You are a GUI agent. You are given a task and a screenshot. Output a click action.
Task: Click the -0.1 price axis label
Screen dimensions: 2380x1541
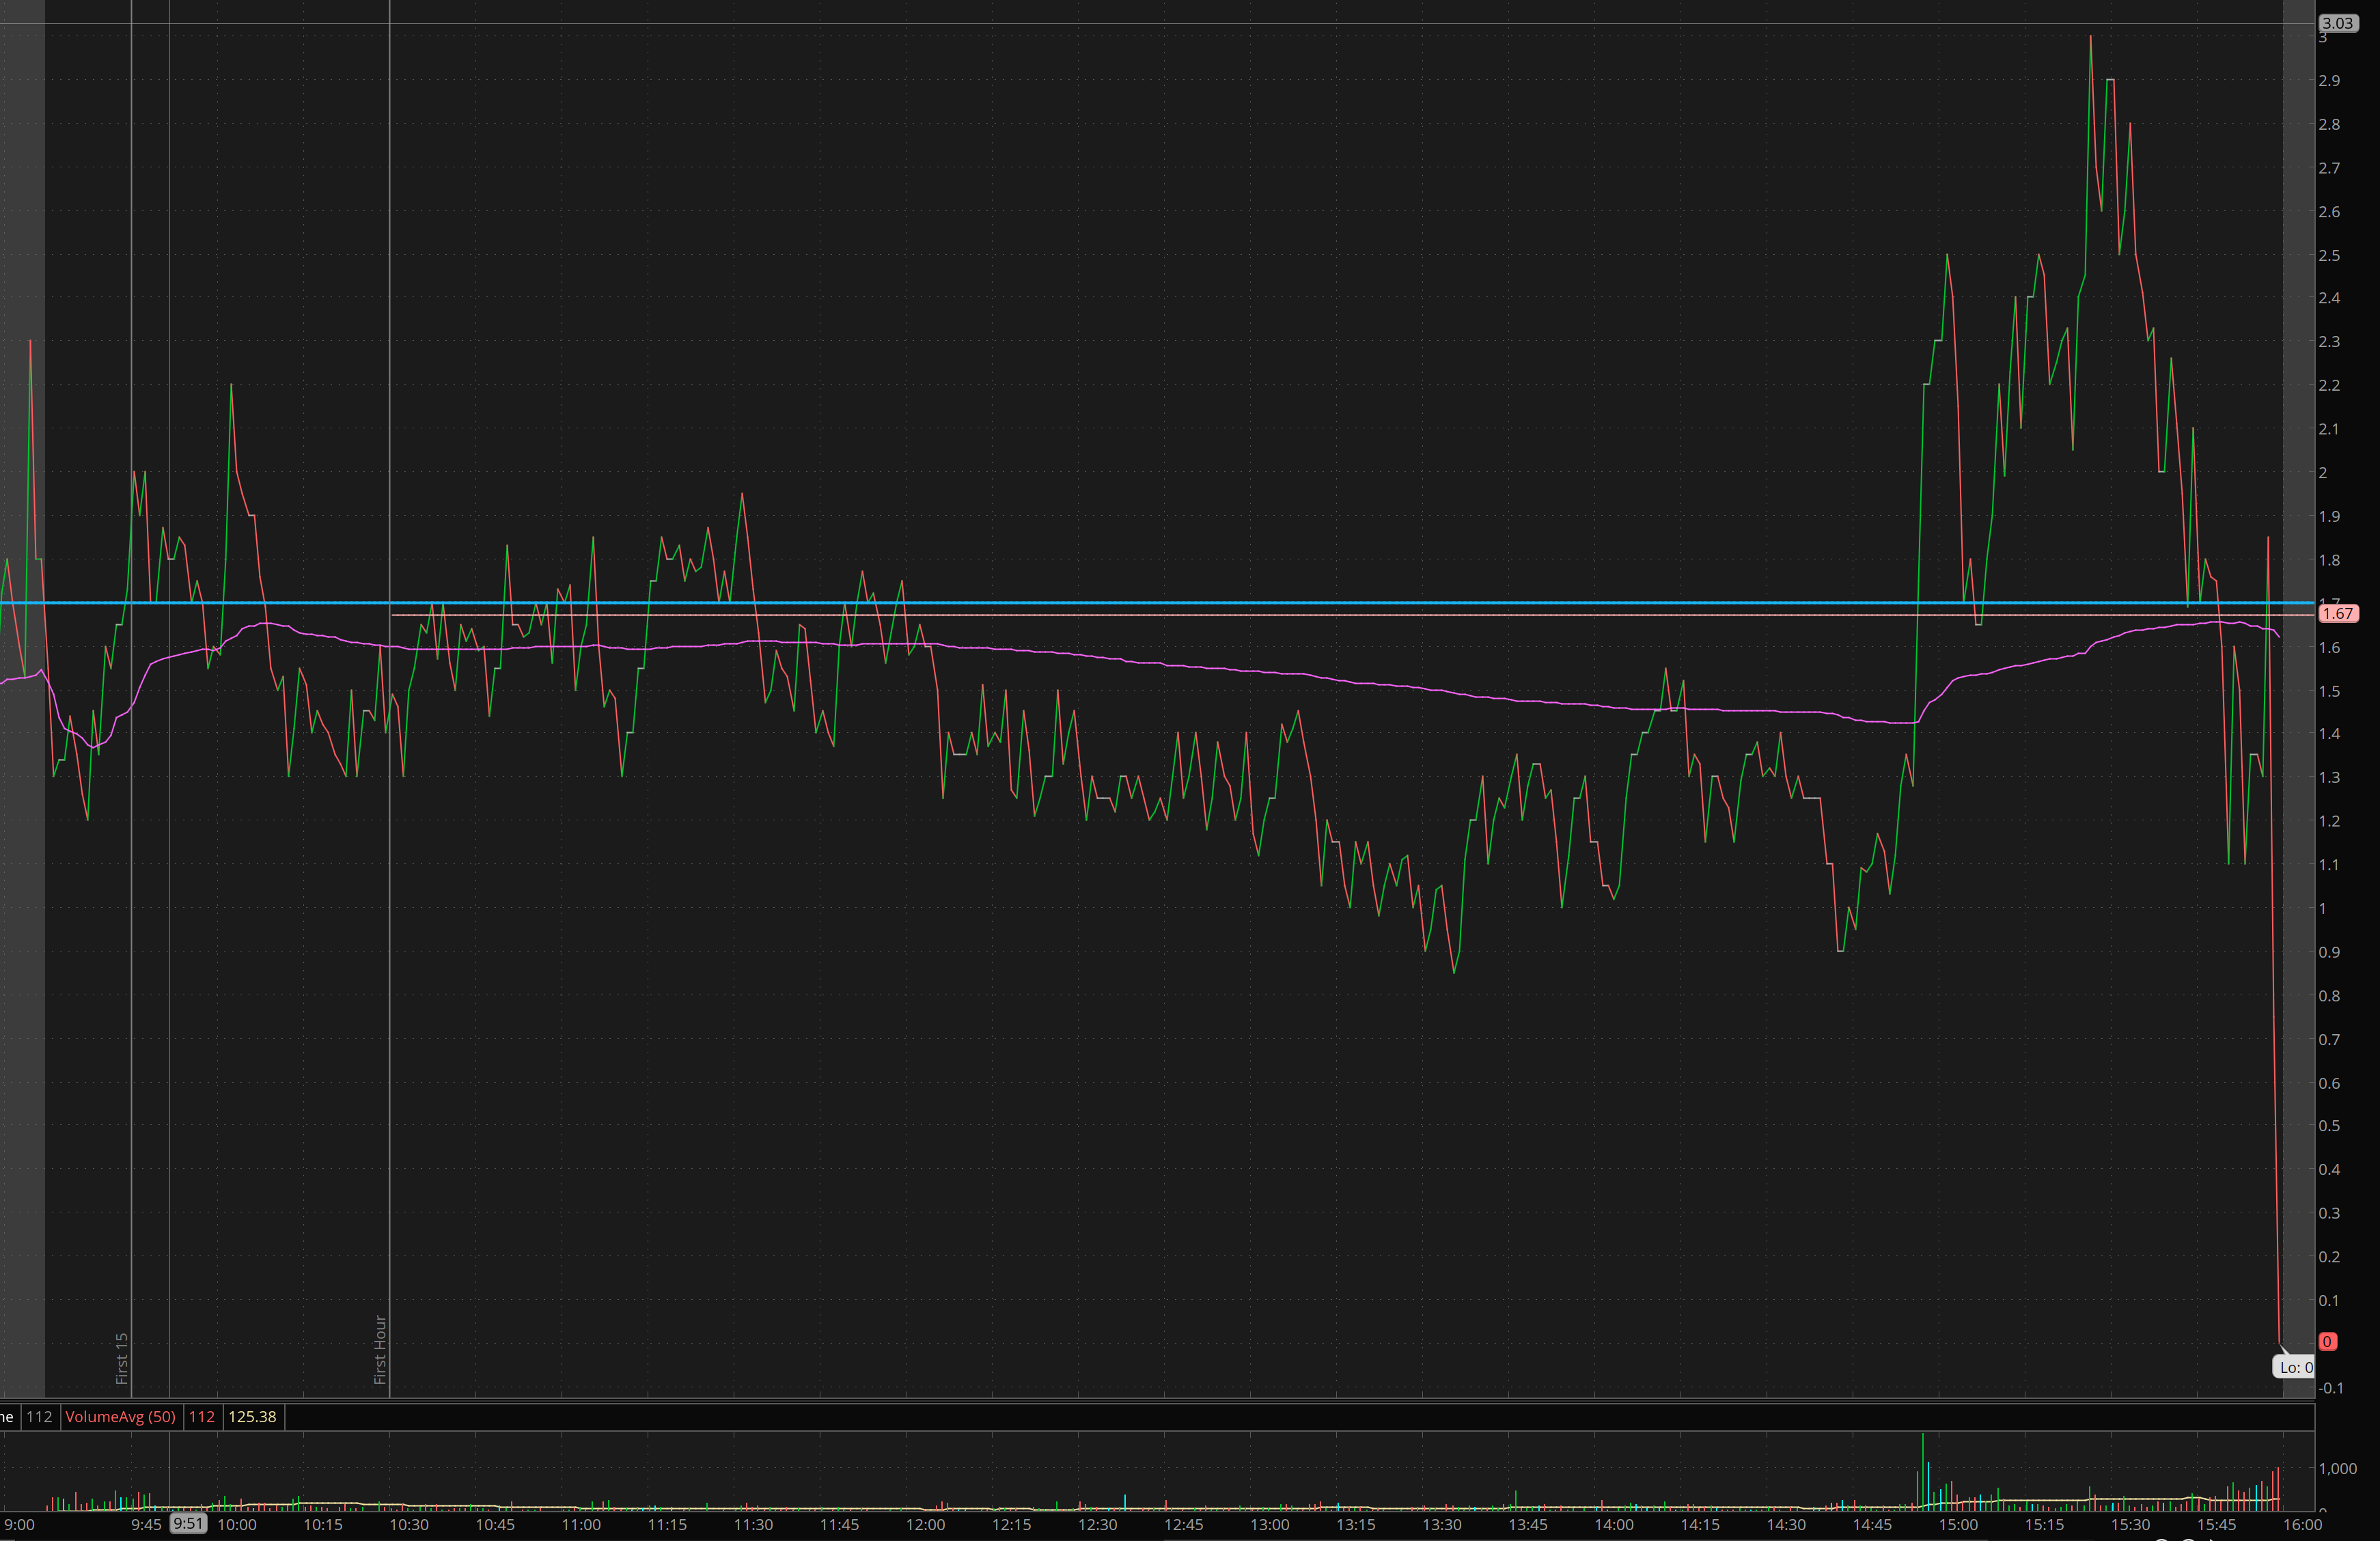tap(2330, 1388)
